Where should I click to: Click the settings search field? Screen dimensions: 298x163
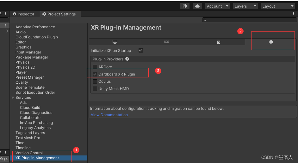249,20
